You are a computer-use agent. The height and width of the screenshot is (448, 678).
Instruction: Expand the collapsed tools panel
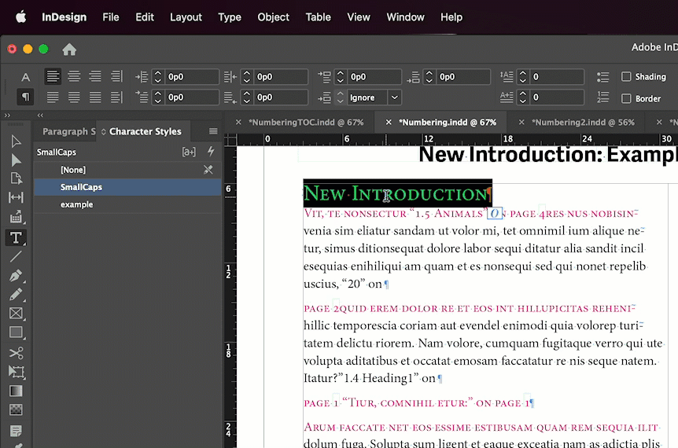click(7, 116)
